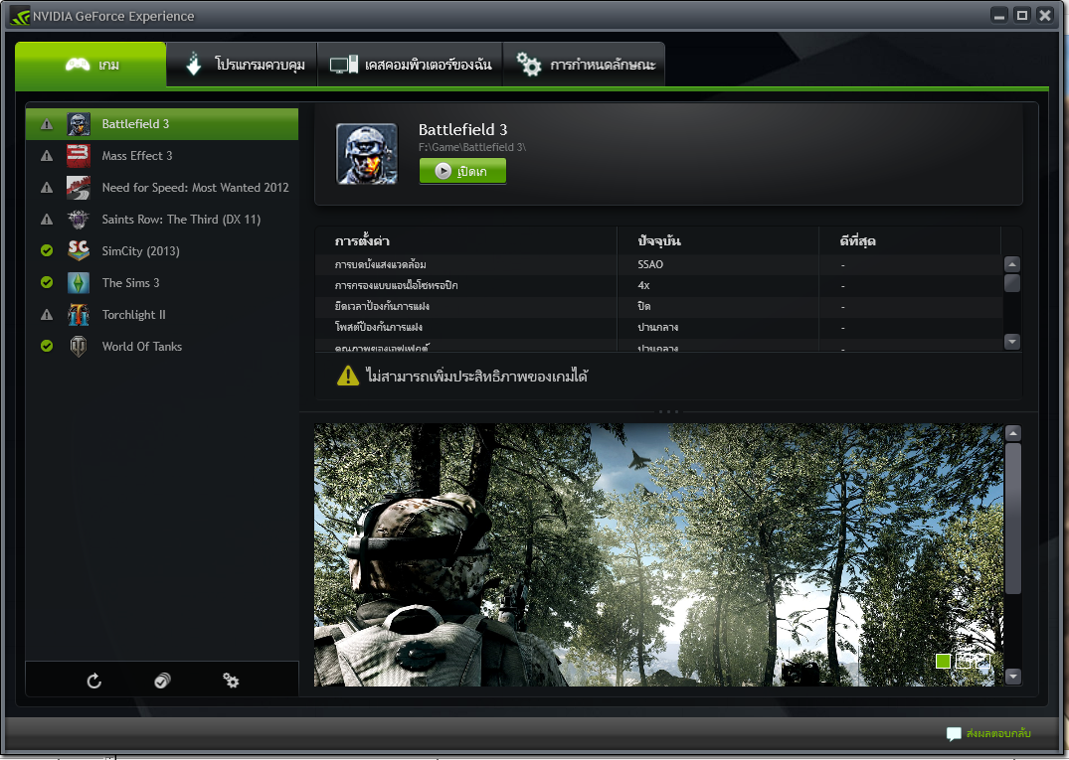The width and height of the screenshot is (1069, 760).
Task: Click the Battlefield 3 title in the header
Action: point(463,129)
